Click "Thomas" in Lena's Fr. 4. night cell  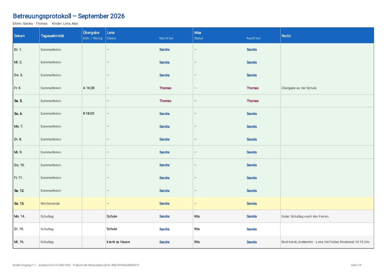pyautogui.click(x=165, y=88)
